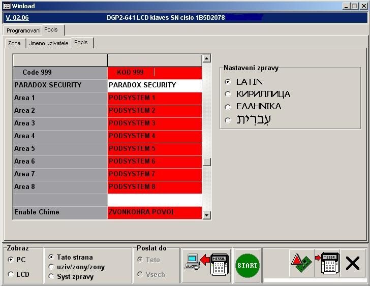The height and width of the screenshot is (286, 370).
Task: Click the black X cancel icon
Action: (x=353, y=263)
